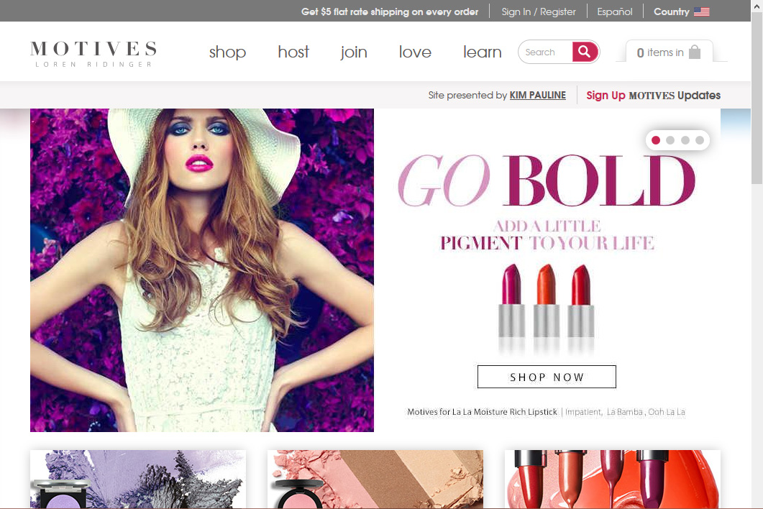Viewport: 763px width, 509px height.
Task: Click the SHOP NOW button
Action: pos(547,377)
